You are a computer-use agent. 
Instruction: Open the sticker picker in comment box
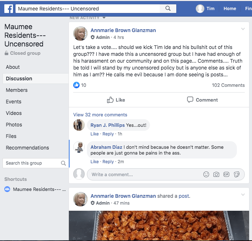[x=237, y=174]
